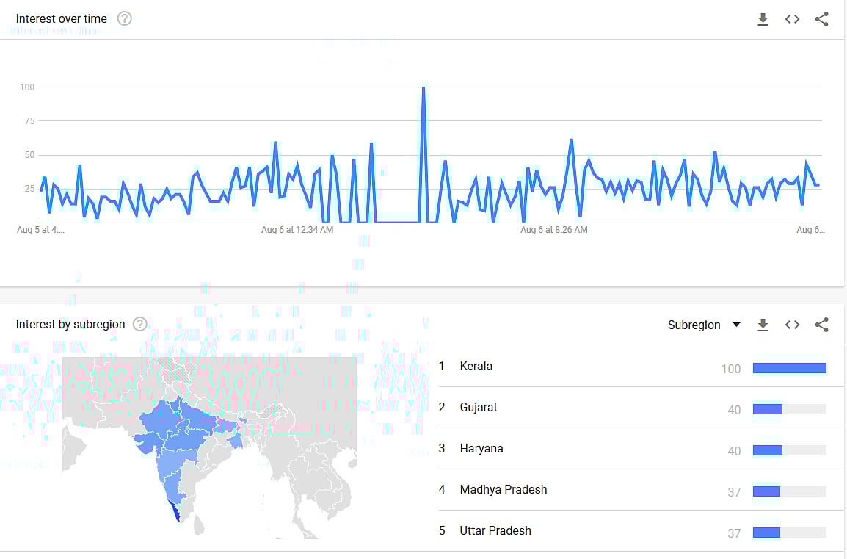Open the Uttar Pradesh subregion entry

pos(495,530)
